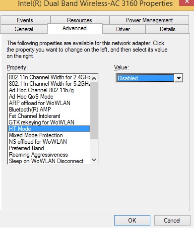Select the Ad Hoc QoS Mode property
This screenshot has height=228, width=194.
click(x=49, y=97)
